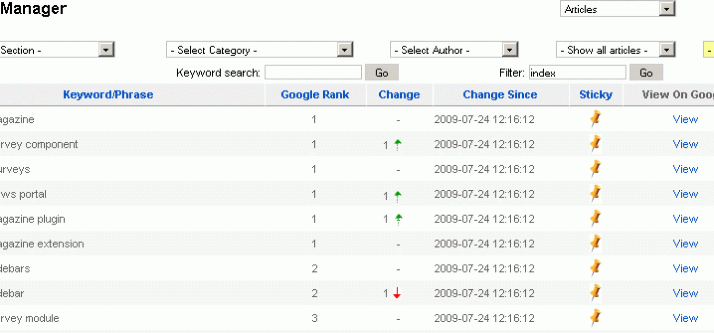Sort by the Change Since column header
The width and height of the screenshot is (714, 333).
(x=500, y=95)
